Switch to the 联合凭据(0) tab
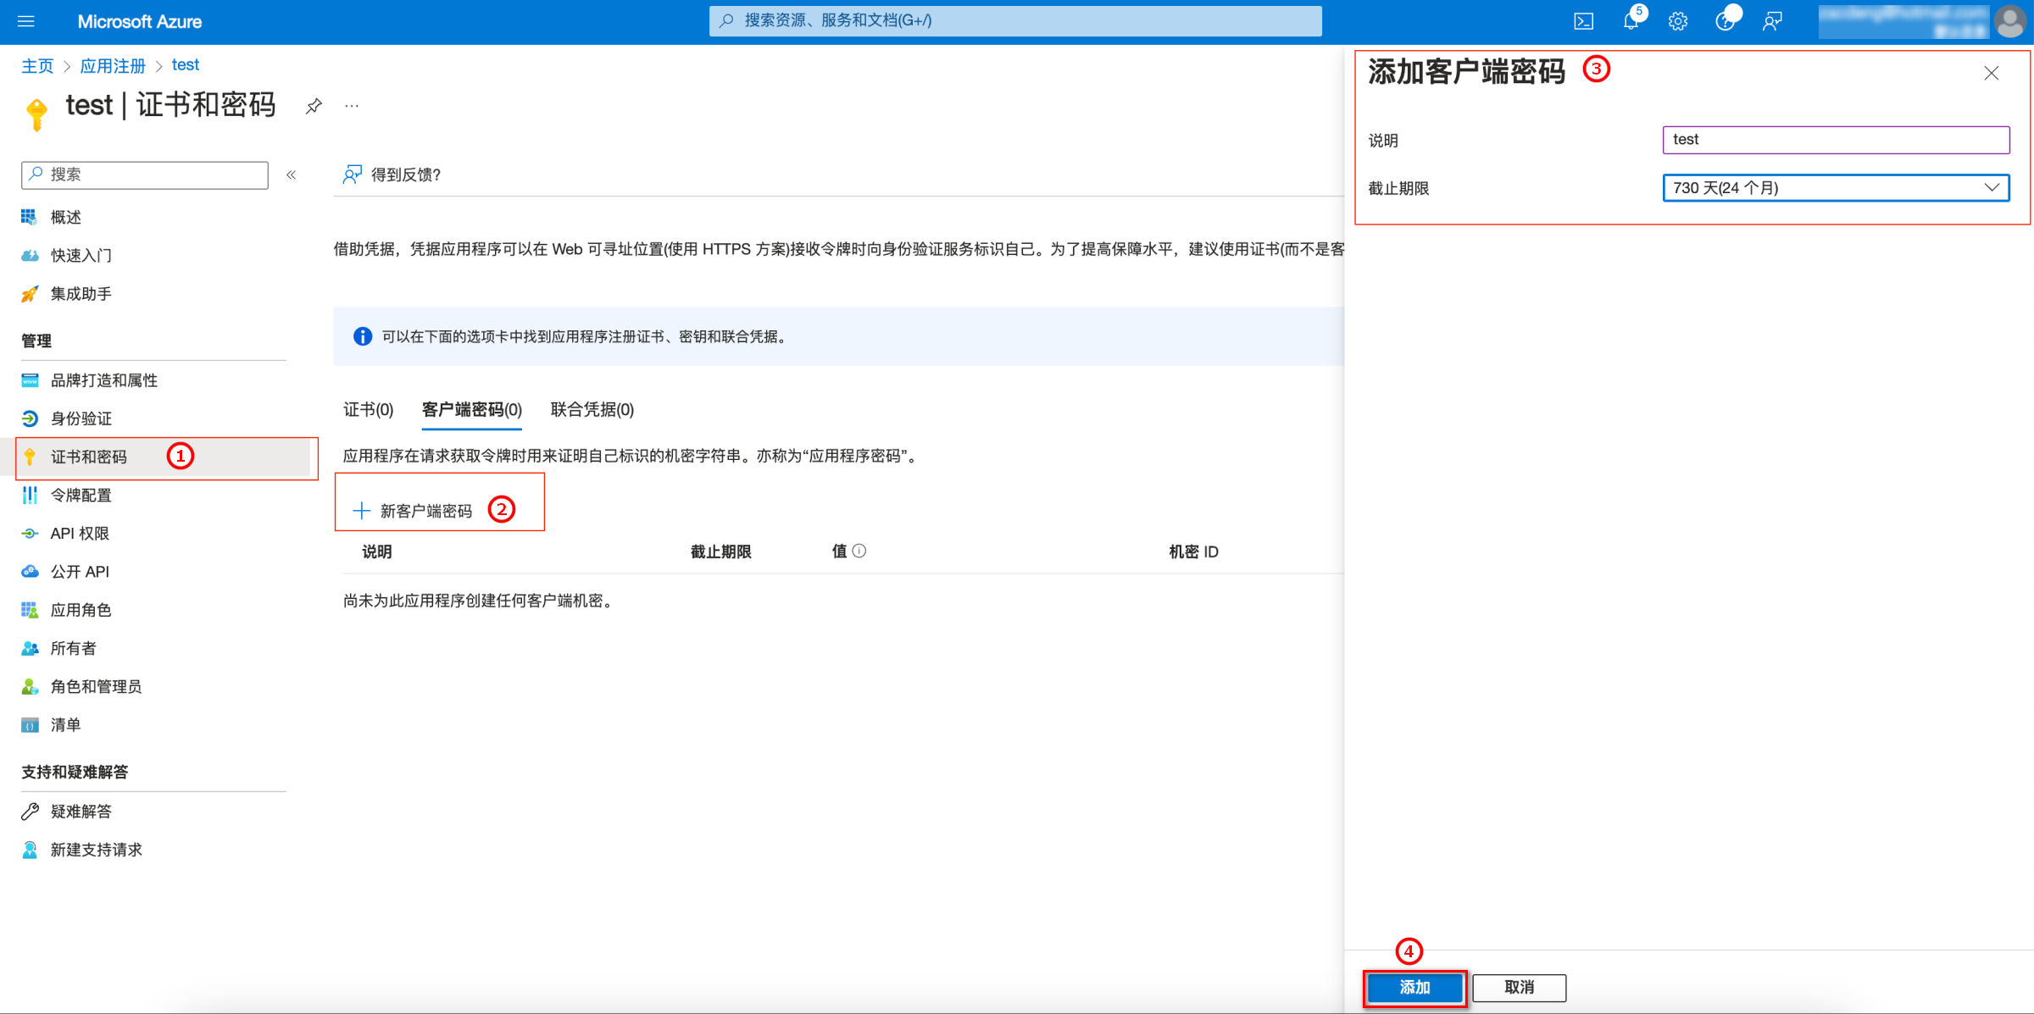The height and width of the screenshot is (1014, 2034). tap(592, 409)
